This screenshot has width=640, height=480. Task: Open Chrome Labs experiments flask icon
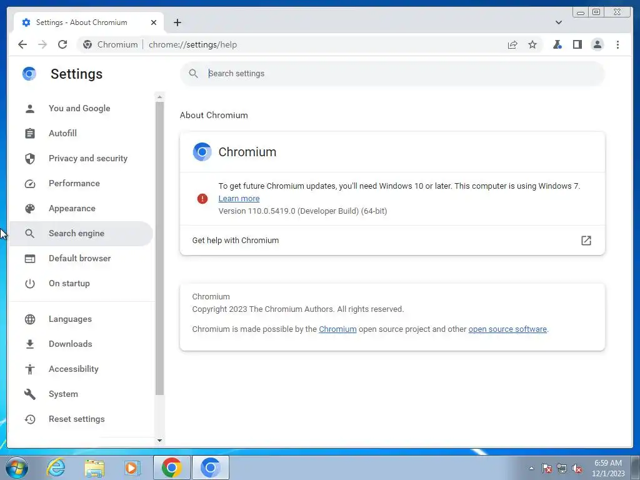tap(557, 44)
